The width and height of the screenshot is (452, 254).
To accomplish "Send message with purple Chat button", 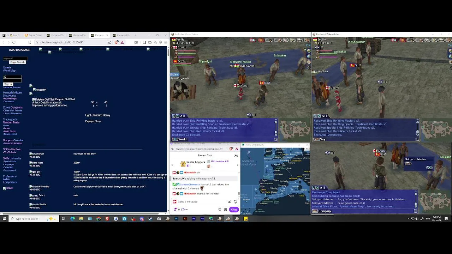I will 234,210.
